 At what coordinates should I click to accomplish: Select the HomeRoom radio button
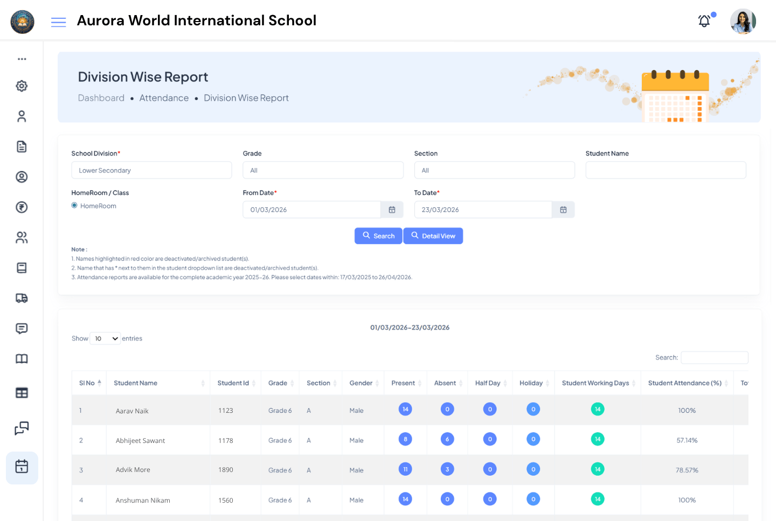74,206
